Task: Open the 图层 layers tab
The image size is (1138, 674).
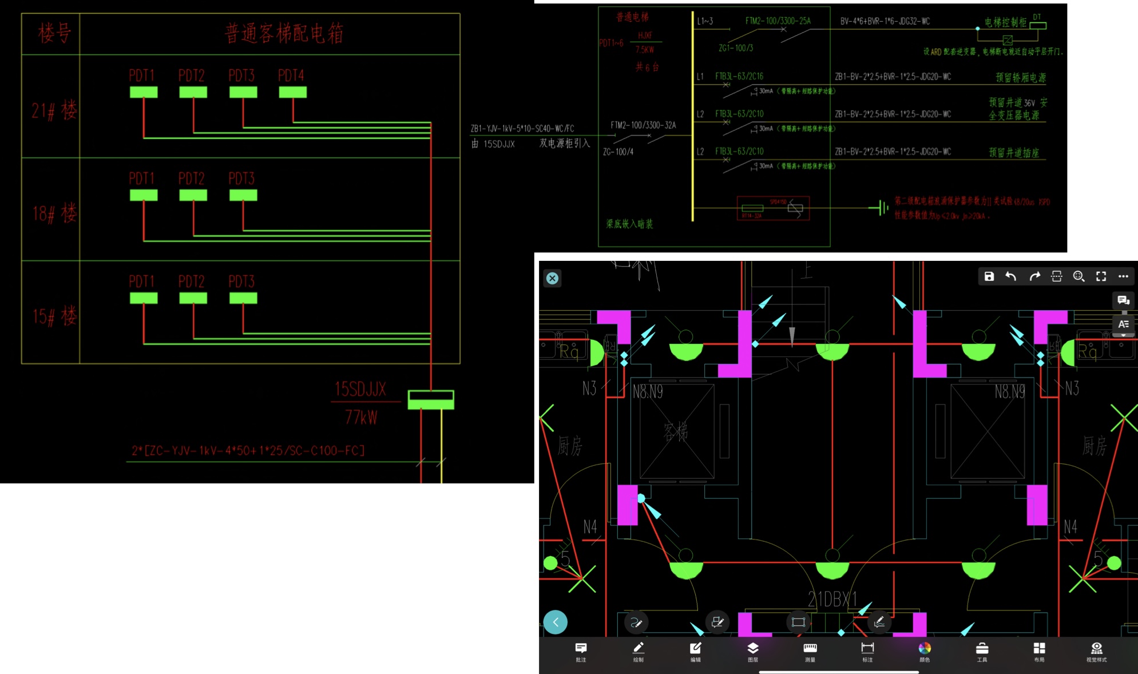Action: (753, 652)
